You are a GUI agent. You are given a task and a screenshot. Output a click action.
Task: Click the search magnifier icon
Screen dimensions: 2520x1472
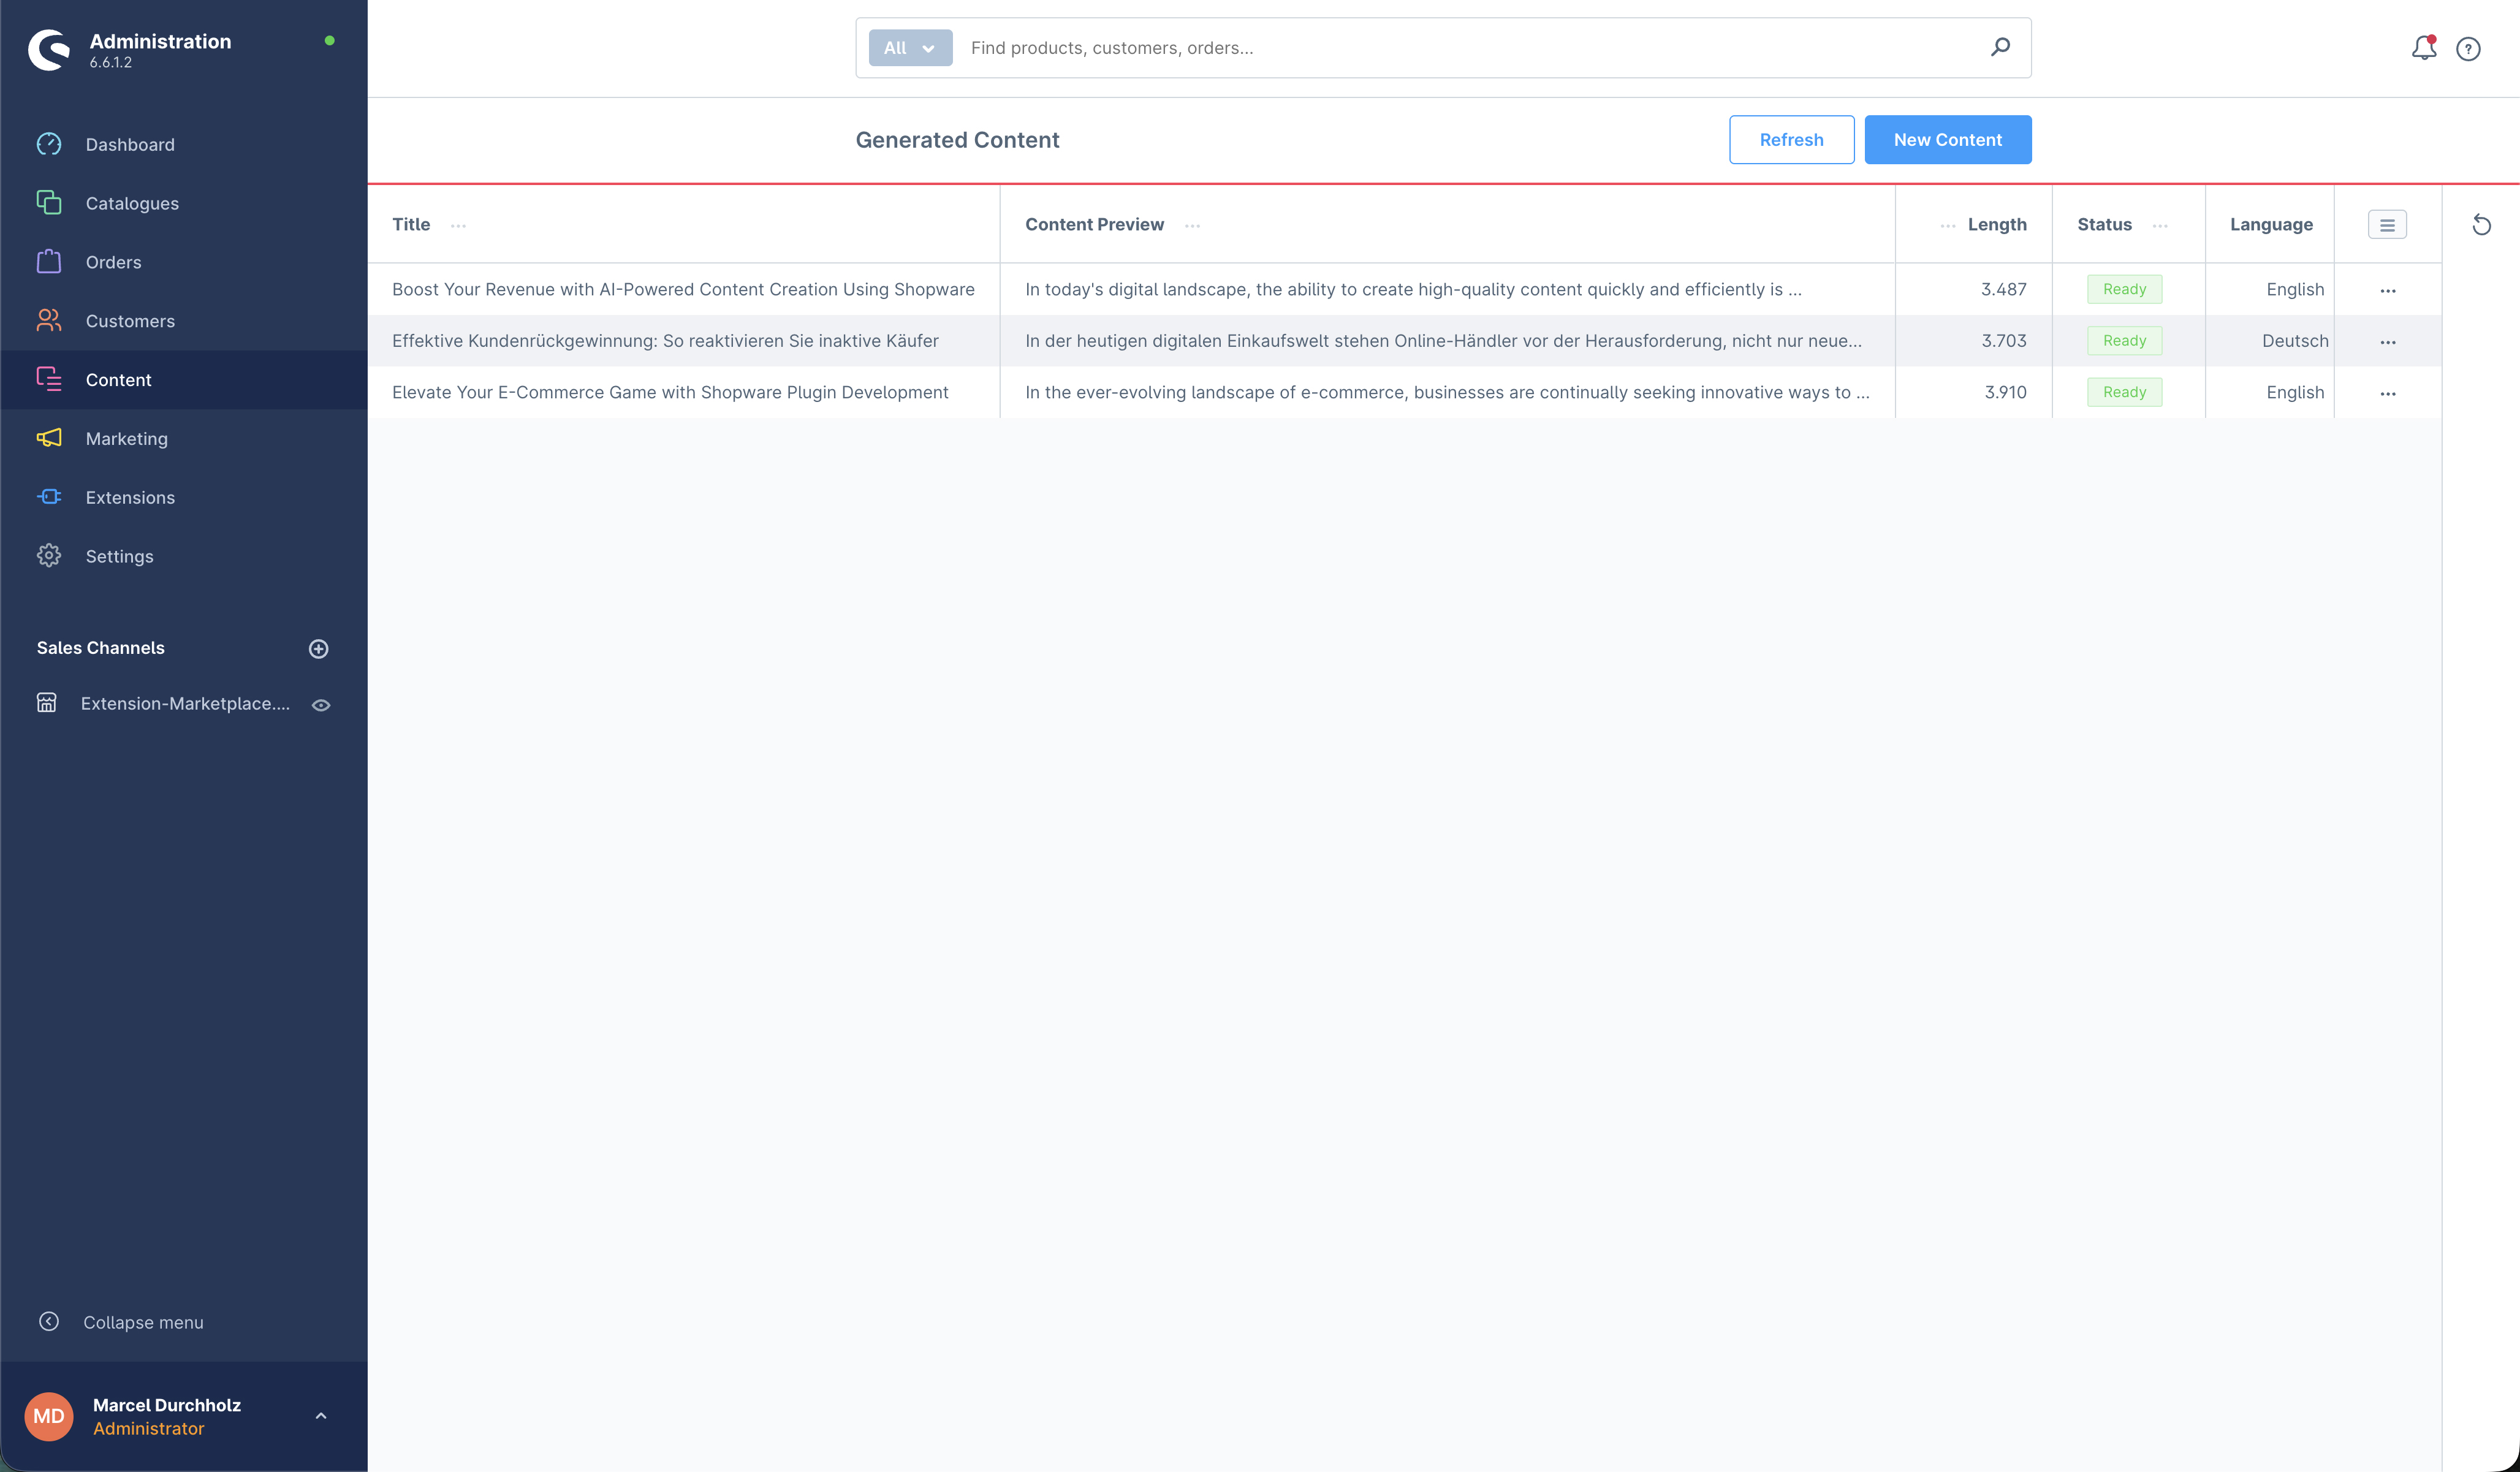(x=2000, y=47)
